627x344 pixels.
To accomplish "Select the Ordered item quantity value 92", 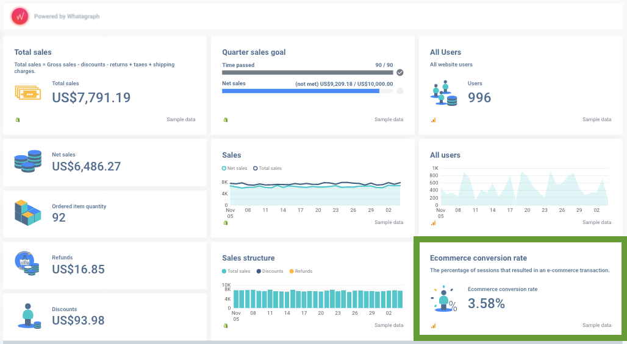I will tap(59, 217).
